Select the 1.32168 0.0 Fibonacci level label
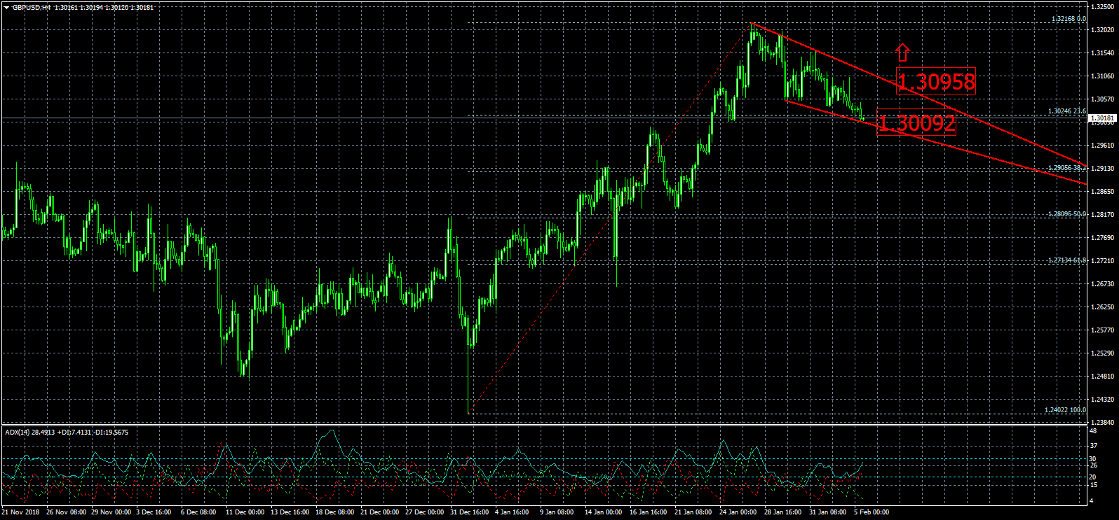Image resolution: width=1119 pixels, height=520 pixels. 1068,19
